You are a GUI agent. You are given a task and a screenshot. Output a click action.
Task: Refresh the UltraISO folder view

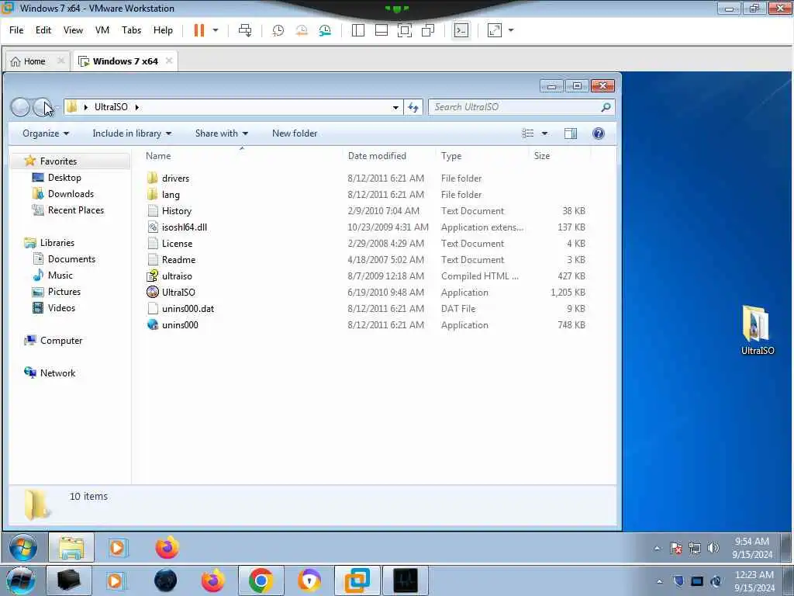(x=413, y=107)
